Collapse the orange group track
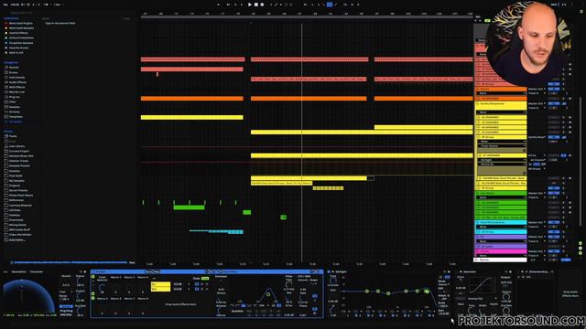586x329 pixels. click(477, 90)
